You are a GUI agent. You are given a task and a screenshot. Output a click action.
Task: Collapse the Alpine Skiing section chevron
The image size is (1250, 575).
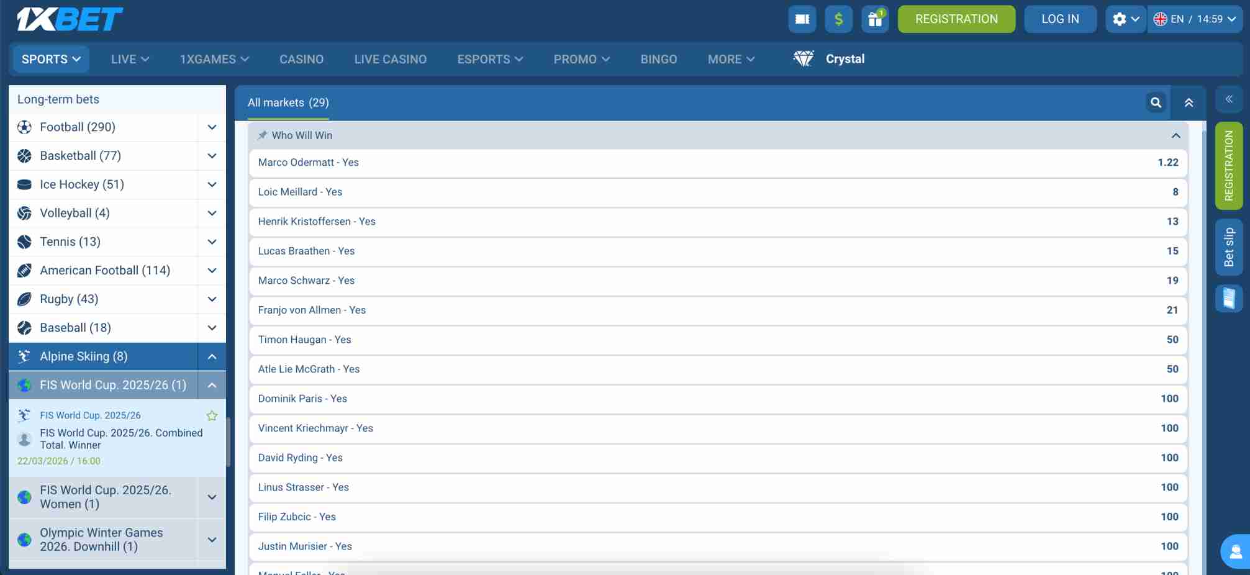212,356
